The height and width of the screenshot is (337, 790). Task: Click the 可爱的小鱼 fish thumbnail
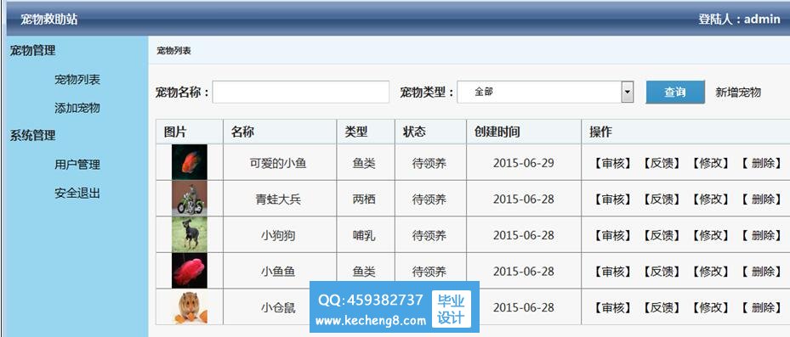[x=190, y=162]
